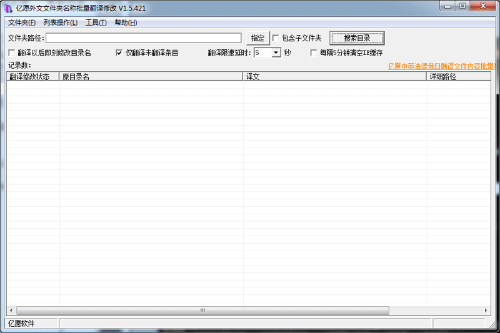
Task: Open the 工具(T) menu
Action: coord(96,23)
